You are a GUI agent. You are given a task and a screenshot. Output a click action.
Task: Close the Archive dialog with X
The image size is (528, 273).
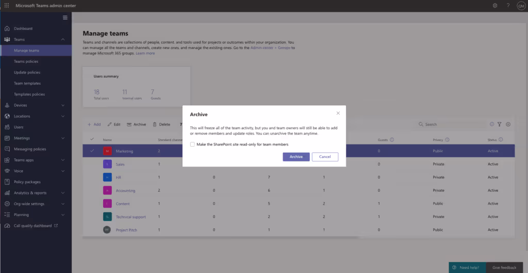coord(338,113)
